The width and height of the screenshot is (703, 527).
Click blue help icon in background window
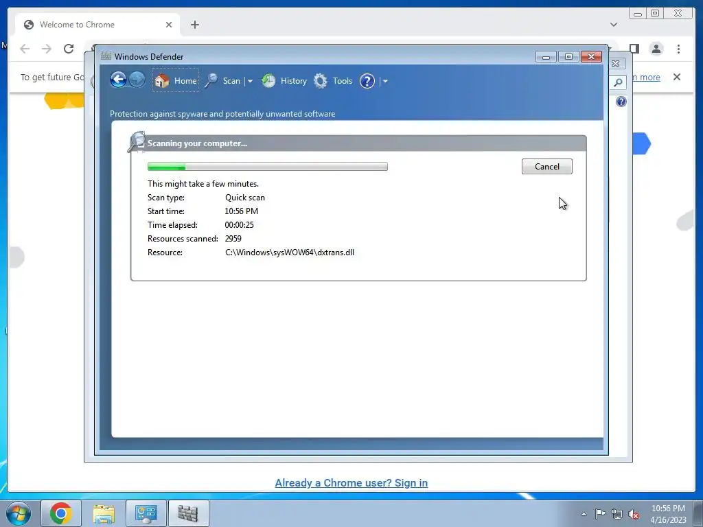click(621, 102)
